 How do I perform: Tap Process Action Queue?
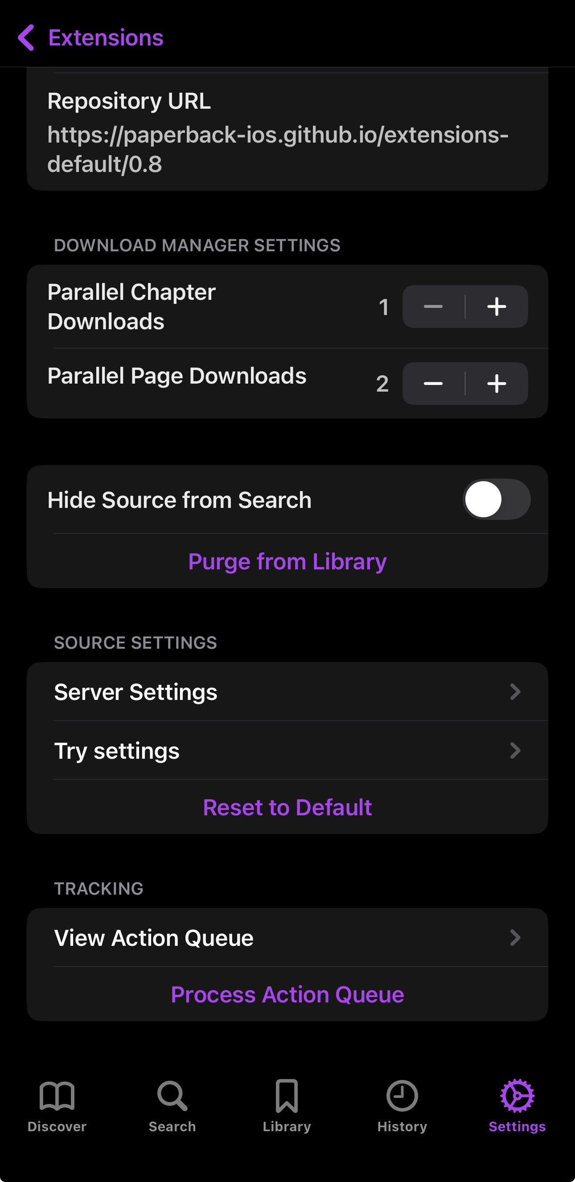(x=287, y=995)
